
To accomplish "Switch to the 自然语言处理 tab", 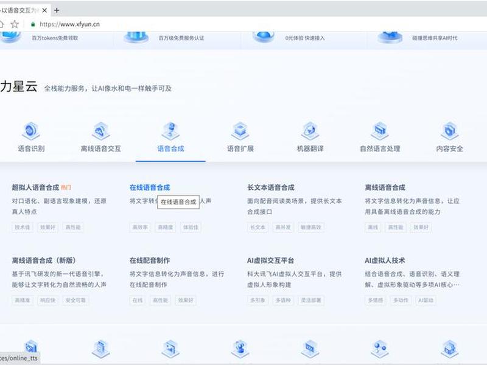I will pyautogui.click(x=380, y=148).
